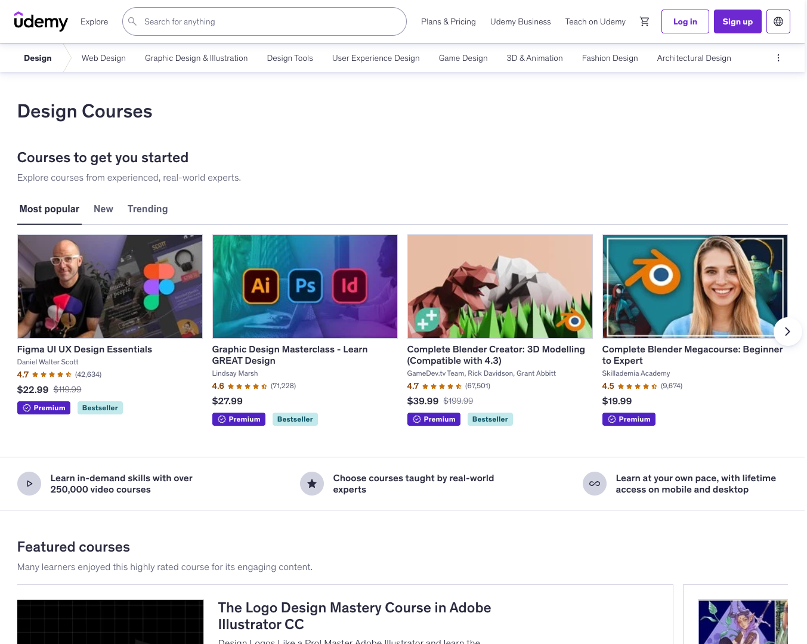Click the play-circle icon next to video courses text
The width and height of the screenshot is (807, 644).
(x=29, y=484)
